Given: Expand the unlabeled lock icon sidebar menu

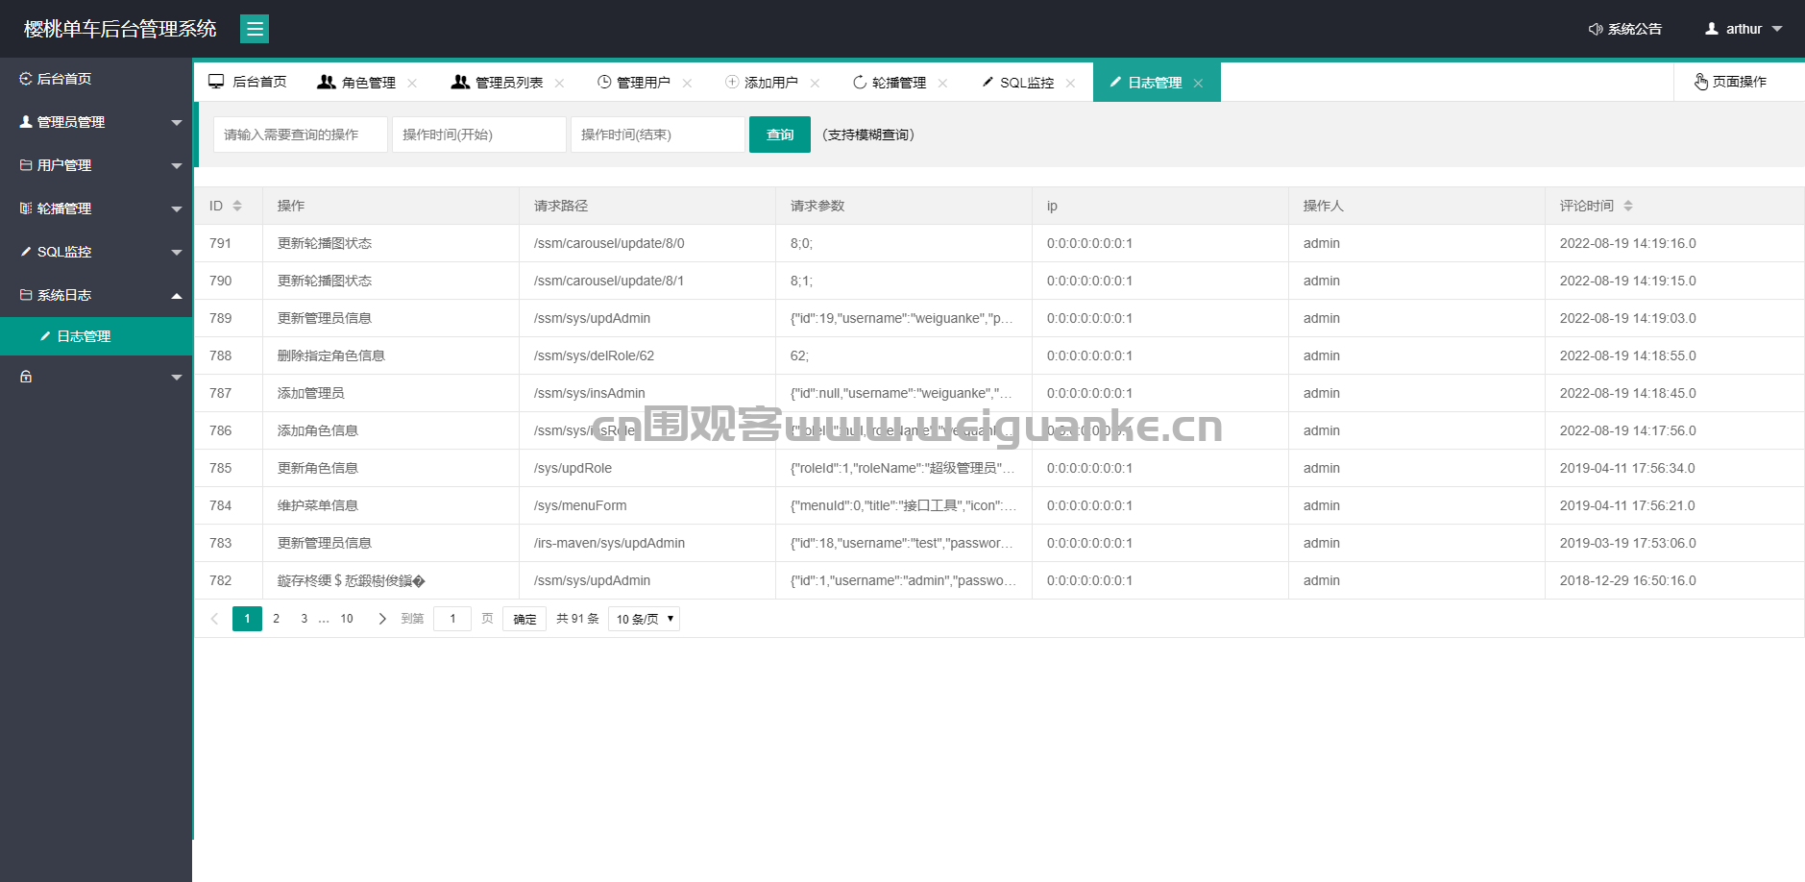Looking at the screenshot, I should 96,377.
